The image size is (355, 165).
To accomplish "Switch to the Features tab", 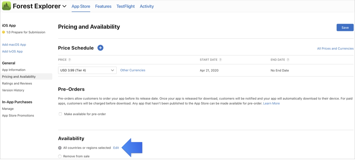I will 103,6.
